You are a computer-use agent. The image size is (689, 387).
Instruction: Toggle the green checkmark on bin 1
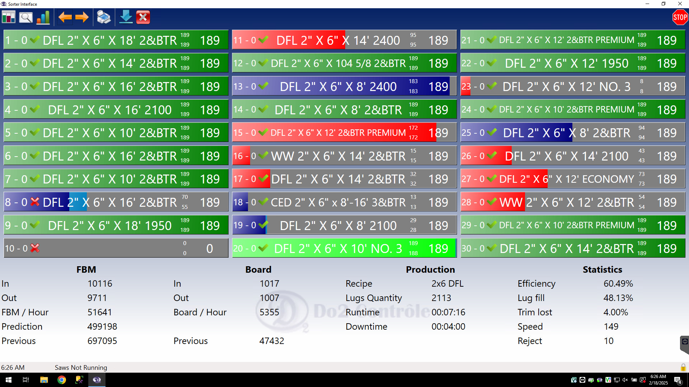[x=35, y=40]
